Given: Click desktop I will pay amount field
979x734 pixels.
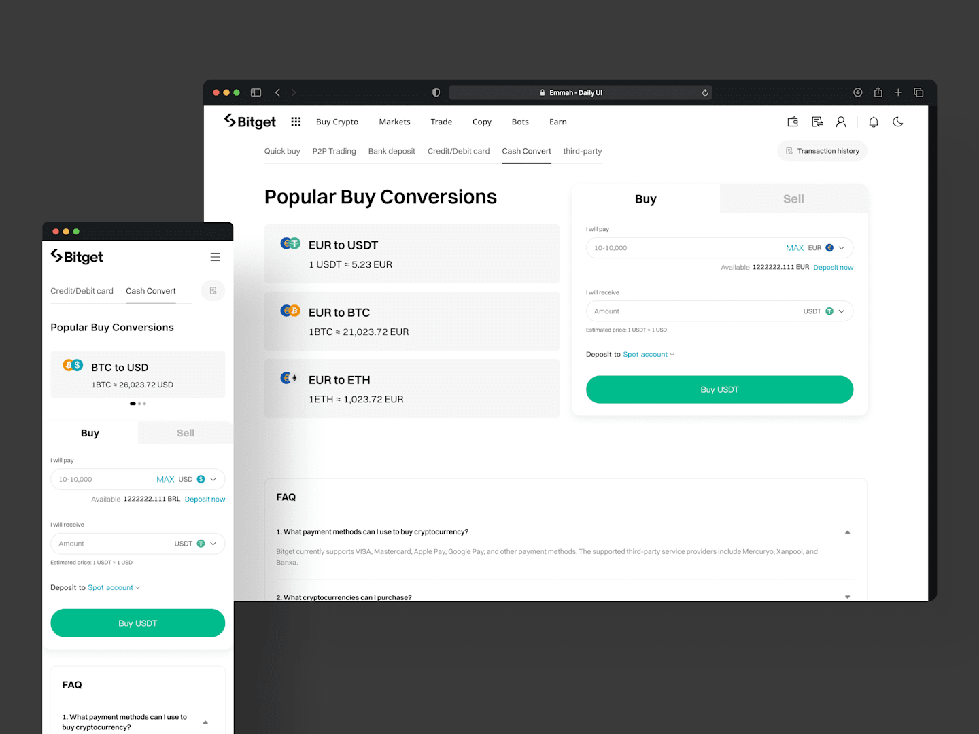Looking at the screenshot, I should pos(719,248).
